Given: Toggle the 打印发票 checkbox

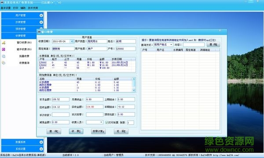Looking at the screenshot, I should [106, 122].
